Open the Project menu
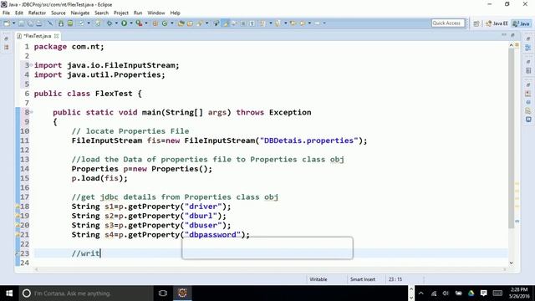Image resolution: width=535 pixels, height=301 pixels. pyautogui.click(x=121, y=13)
